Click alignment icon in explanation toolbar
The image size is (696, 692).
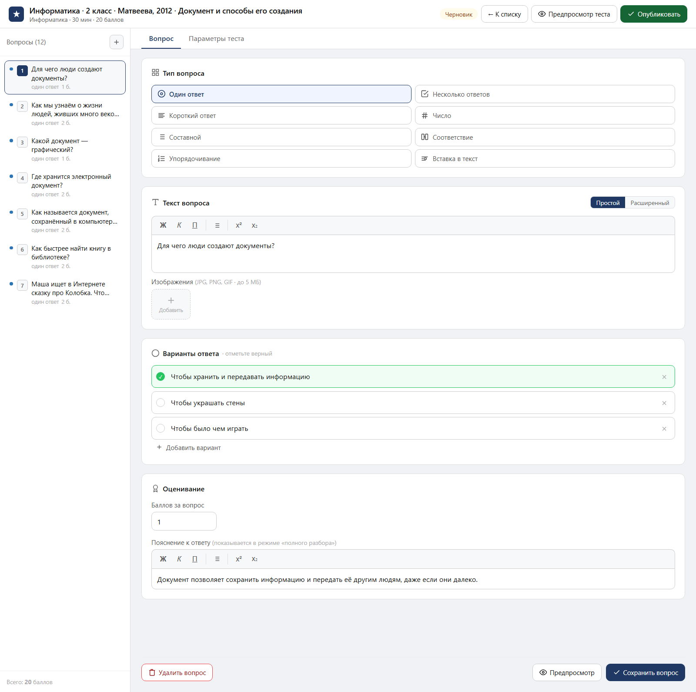(x=217, y=559)
